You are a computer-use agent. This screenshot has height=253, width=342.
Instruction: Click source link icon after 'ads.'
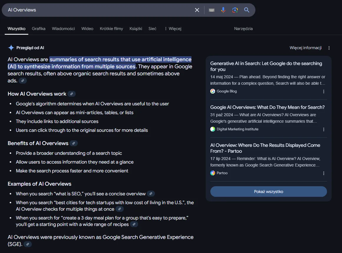pyautogui.click(x=22, y=81)
